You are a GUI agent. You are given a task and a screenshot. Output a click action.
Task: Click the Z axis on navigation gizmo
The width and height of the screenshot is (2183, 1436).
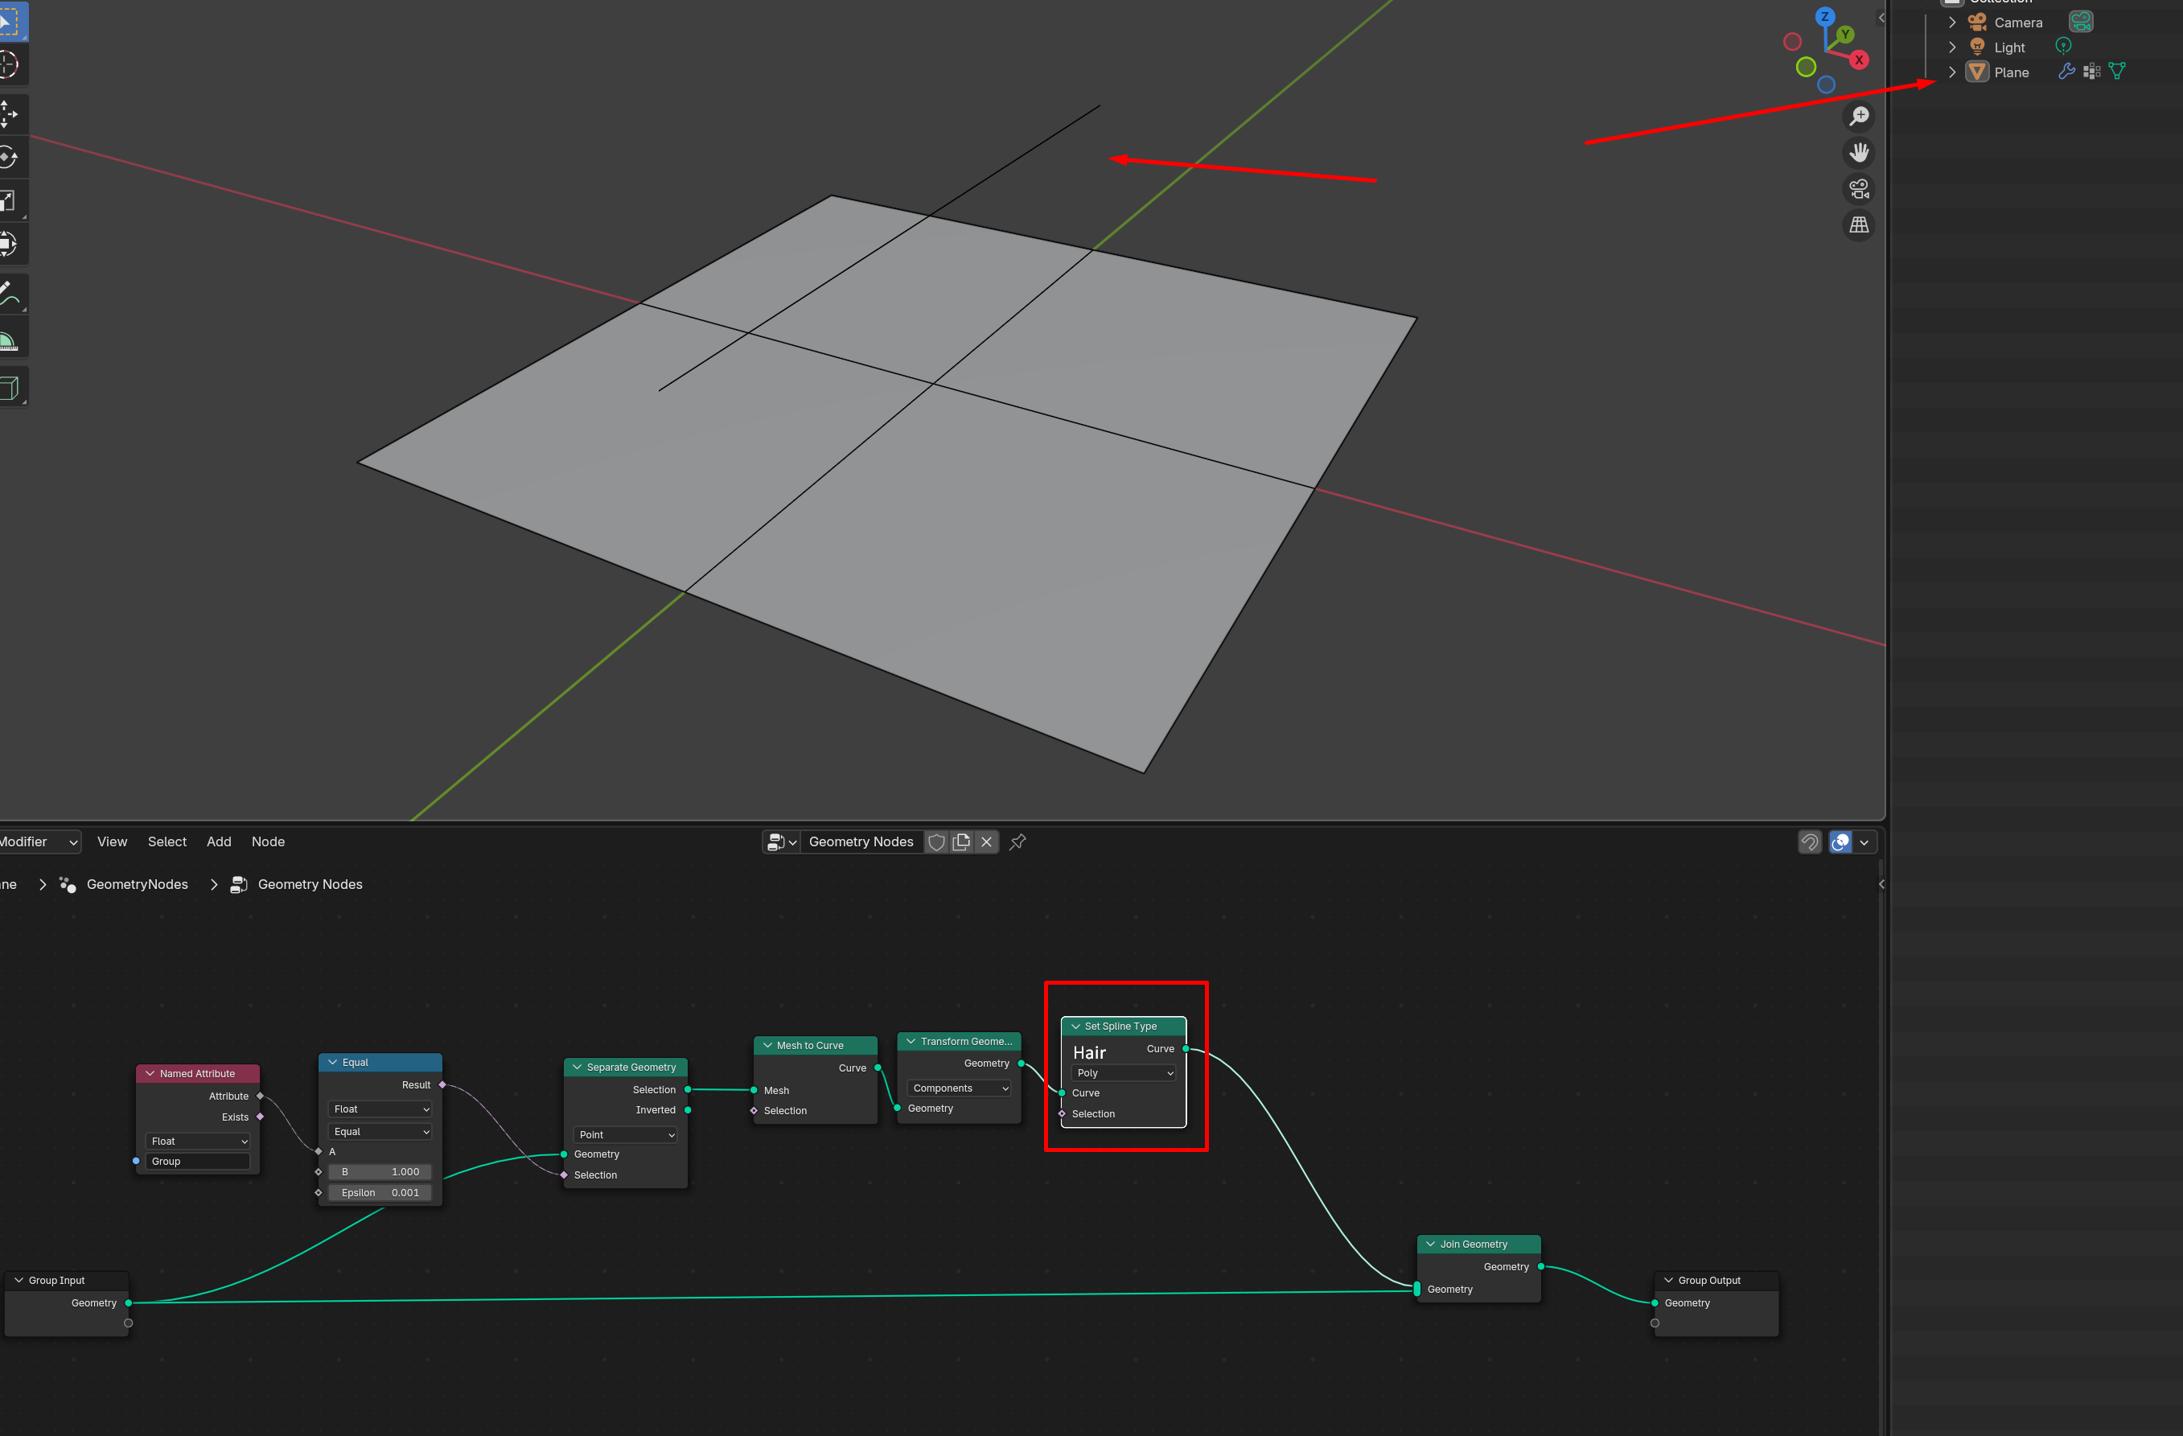1825,17
